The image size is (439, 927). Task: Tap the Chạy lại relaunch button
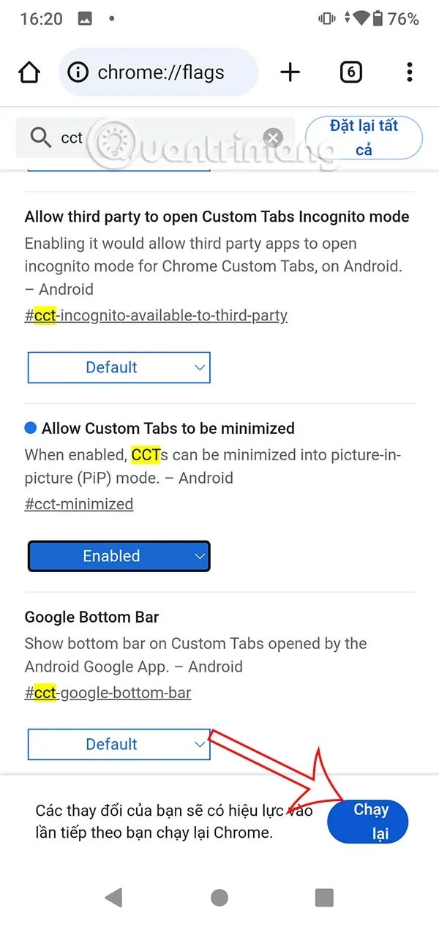pyautogui.click(x=368, y=822)
